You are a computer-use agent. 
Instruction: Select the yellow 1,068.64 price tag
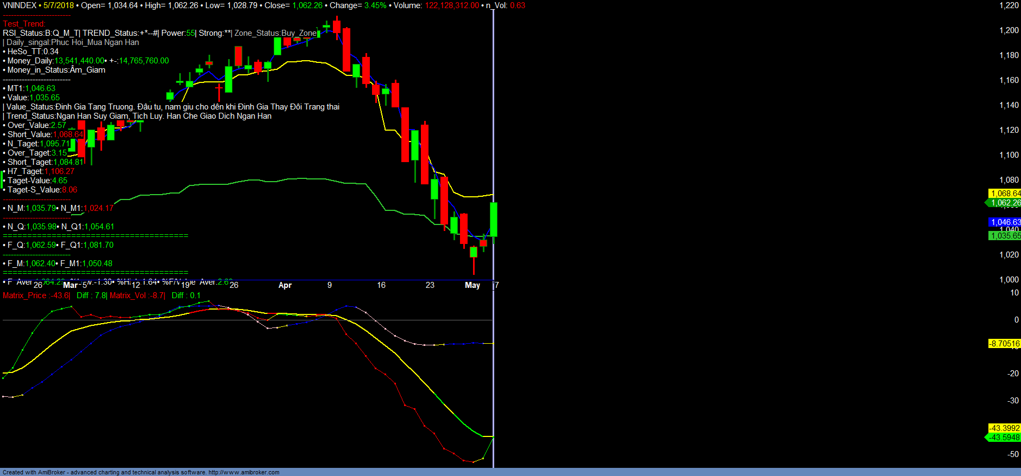(1005, 194)
